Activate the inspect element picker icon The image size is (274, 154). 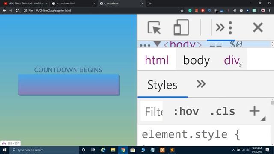[x=154, y=27]
